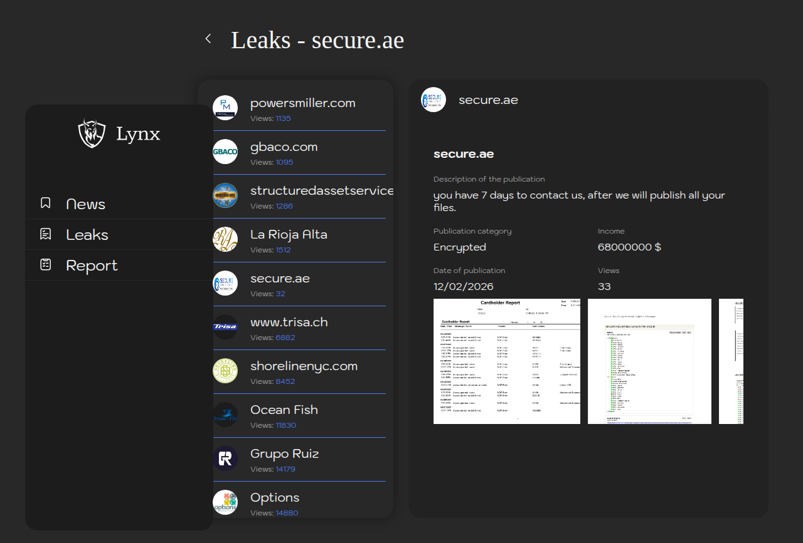The height and width of the screenshot is (543, 803).
Task: Click the Lynx shield logo
Action: click(x=92, y=133)
